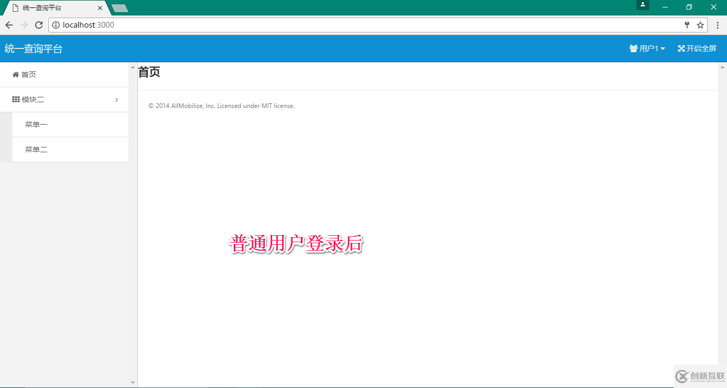Click 首页 to select the home page
This screenshot has width=727, height=388.
pos(28,75)
